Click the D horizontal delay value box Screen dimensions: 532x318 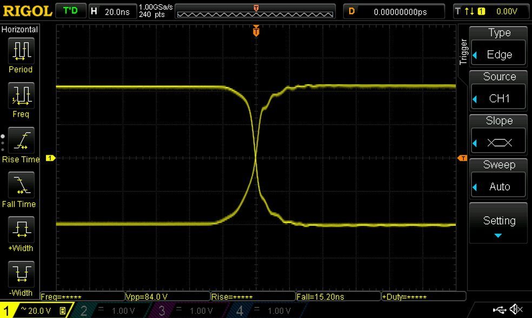[394, 11]
